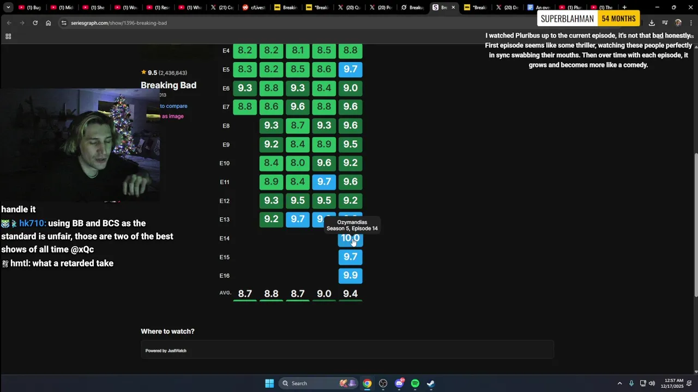The image size is (698, 392).
Task: Click E6 season 1 rating 9.3
Action: click(x=245, y=88)
